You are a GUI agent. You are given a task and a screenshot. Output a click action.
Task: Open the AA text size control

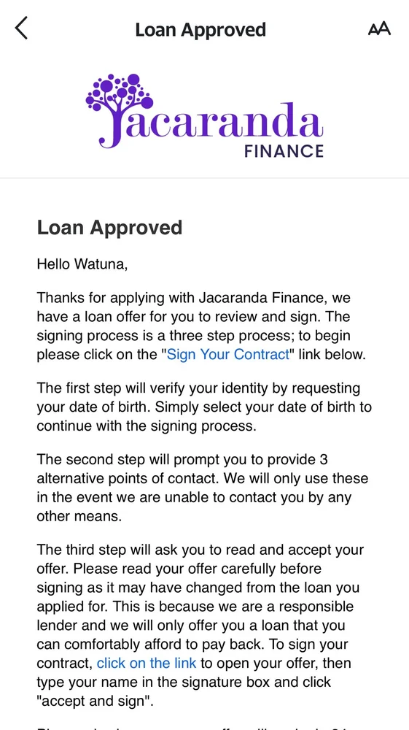click(x=379, y=29)
